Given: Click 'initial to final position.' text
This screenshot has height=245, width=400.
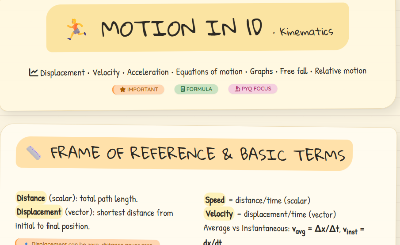Looking at the screenshot, I should (53, 226).
